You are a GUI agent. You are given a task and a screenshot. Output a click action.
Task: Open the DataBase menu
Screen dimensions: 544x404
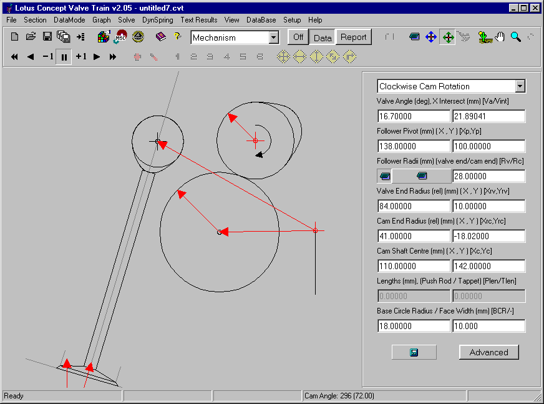(x=261, y=20)
